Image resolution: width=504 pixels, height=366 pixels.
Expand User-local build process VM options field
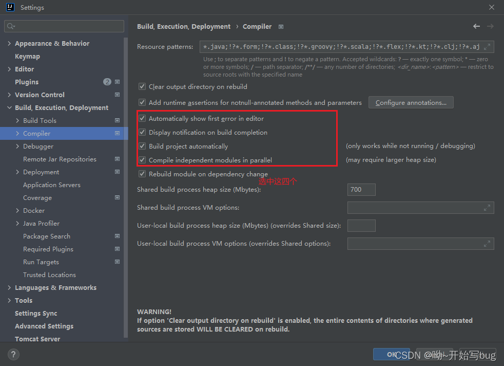(x=487, y=244)
